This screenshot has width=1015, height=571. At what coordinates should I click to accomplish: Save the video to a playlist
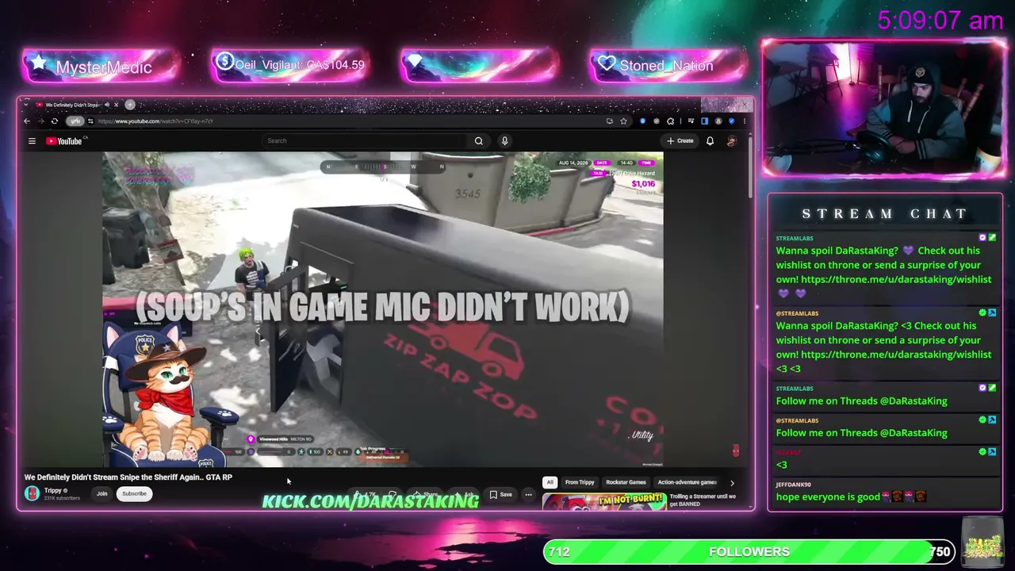coord(500,495)
